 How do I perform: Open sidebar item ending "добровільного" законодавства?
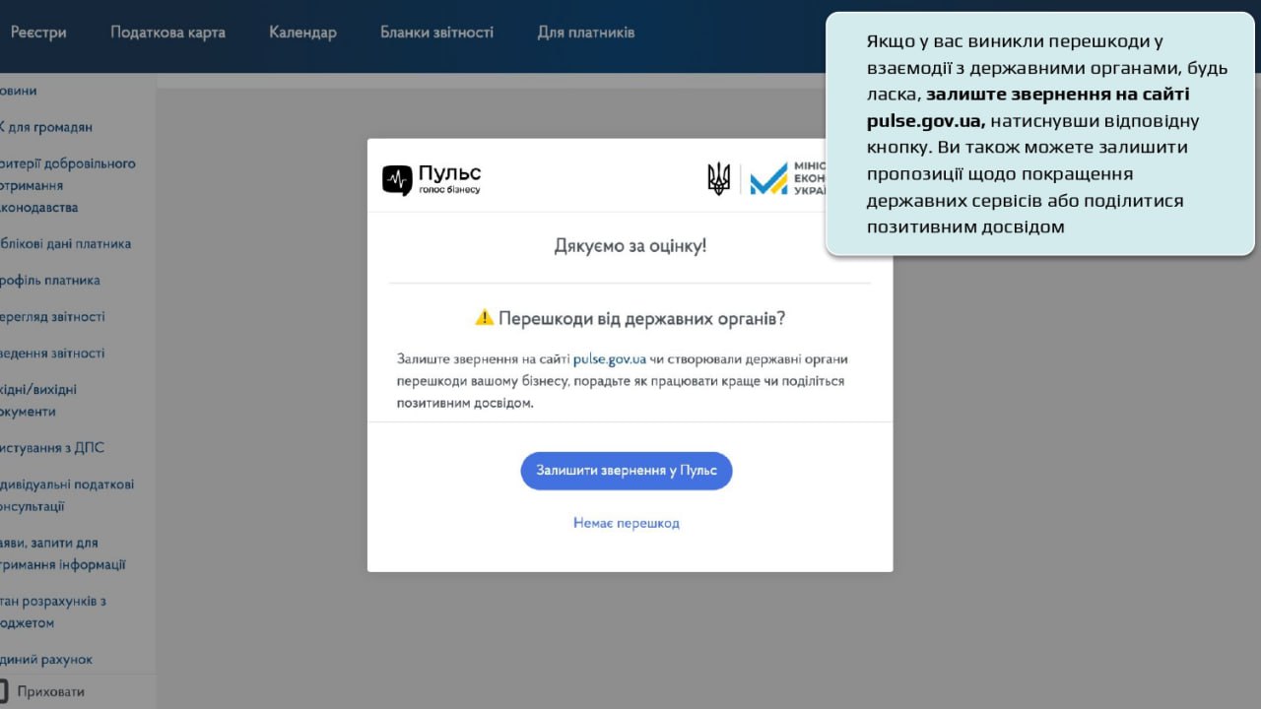(68, 185)
